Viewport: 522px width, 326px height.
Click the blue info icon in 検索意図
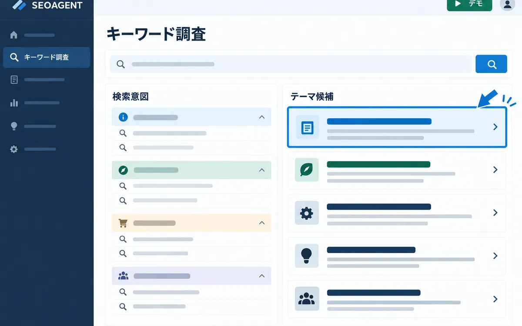pos(123,117)
